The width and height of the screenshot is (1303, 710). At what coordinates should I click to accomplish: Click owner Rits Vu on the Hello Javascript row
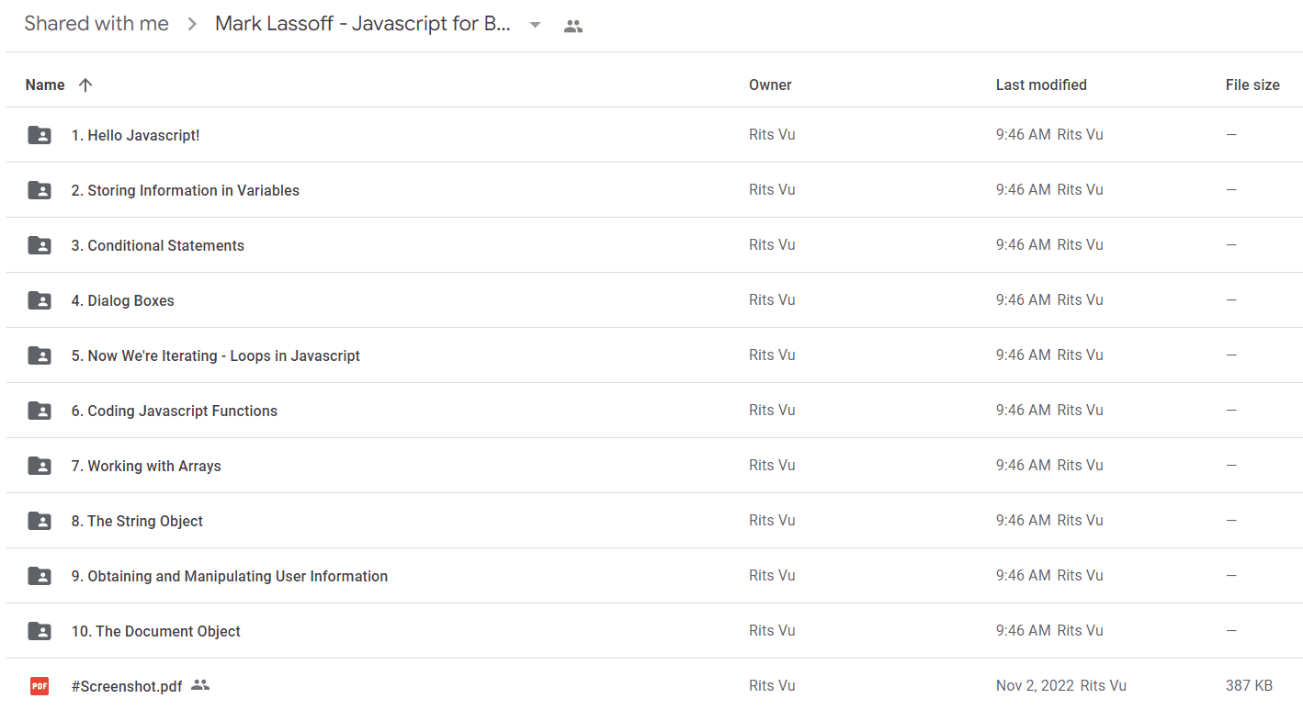point(772,134)
